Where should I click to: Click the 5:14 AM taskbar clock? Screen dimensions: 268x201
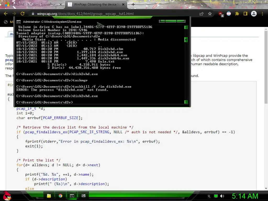245,196
